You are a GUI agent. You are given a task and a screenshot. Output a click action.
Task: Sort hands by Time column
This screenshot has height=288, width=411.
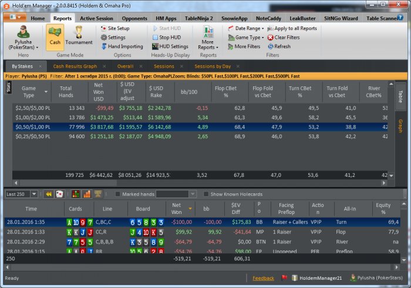click(31, 209)
